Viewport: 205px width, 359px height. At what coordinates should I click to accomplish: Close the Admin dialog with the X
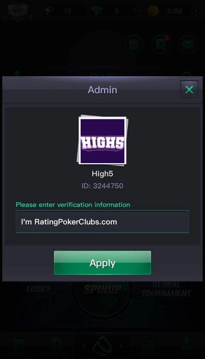point(189,90)
